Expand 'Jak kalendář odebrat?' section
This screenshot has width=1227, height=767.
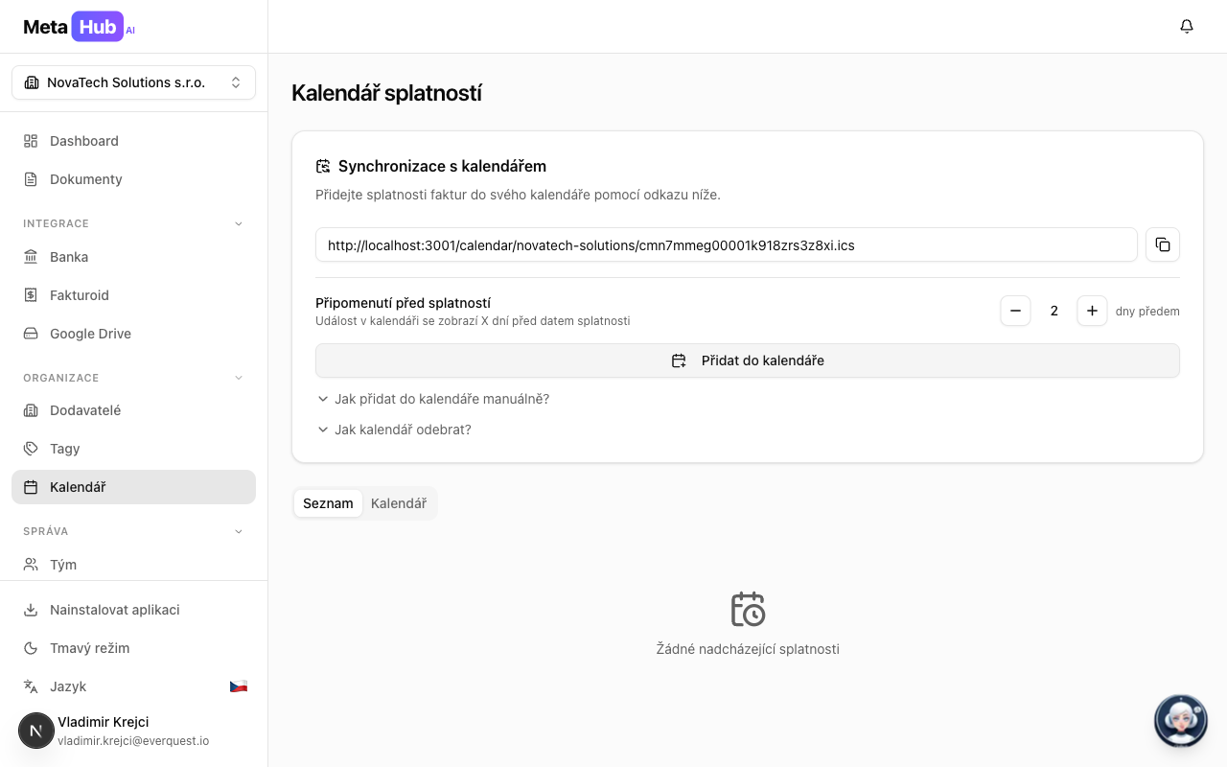tap(403, 430)
